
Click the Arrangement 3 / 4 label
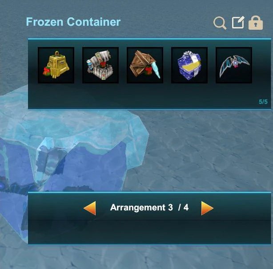pyautogui.click(x=149, y=207)
